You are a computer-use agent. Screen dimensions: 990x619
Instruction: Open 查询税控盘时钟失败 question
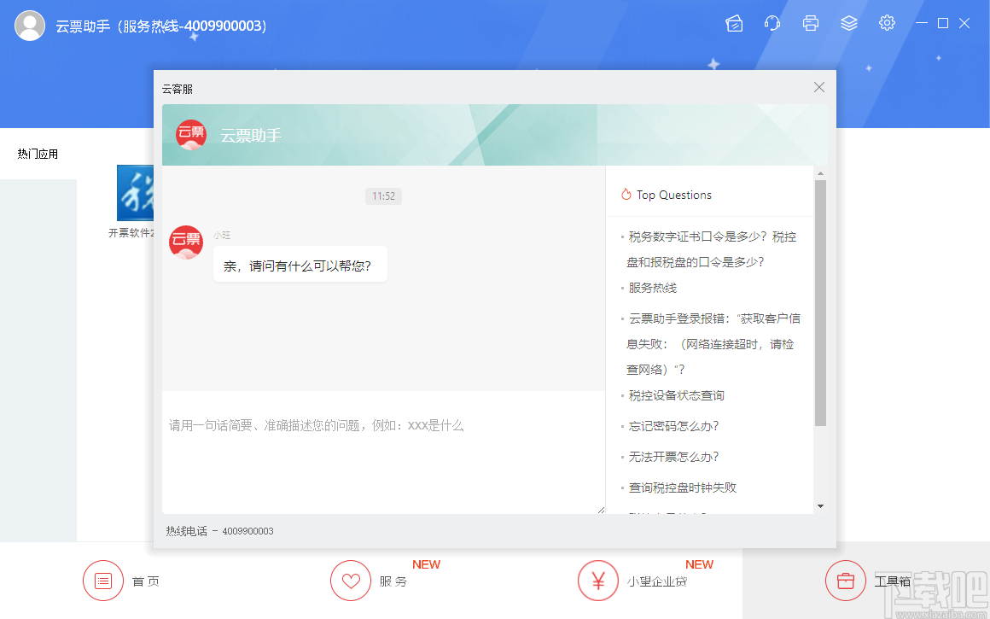[683, 488]
